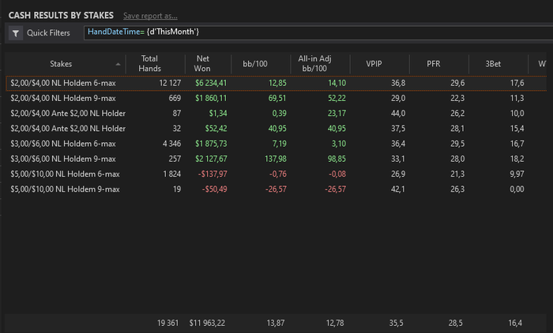Open the Save report as link
Screen dimensions: 553x333
(x=150, y=15)
